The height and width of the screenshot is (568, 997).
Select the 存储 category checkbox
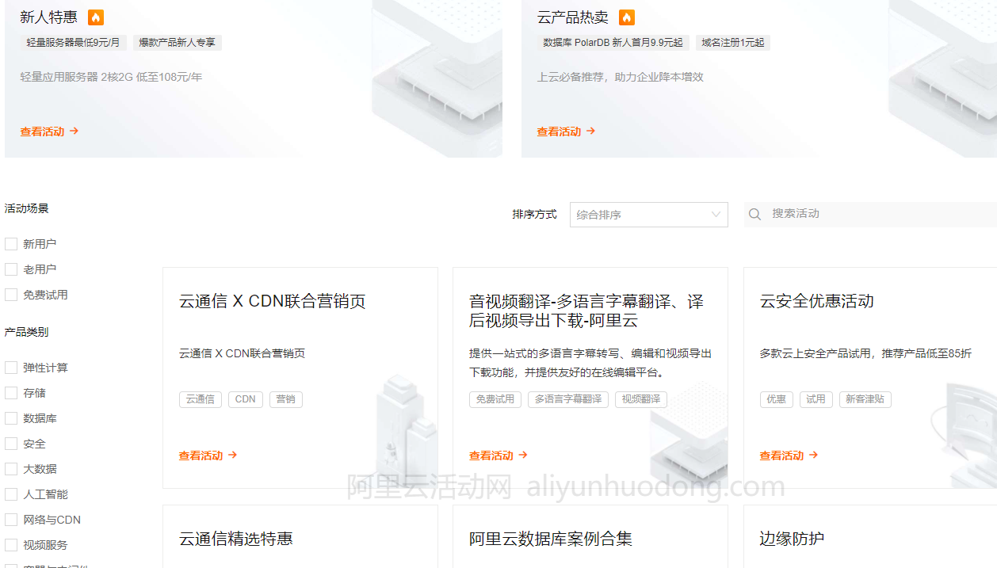tap(11, 393)
